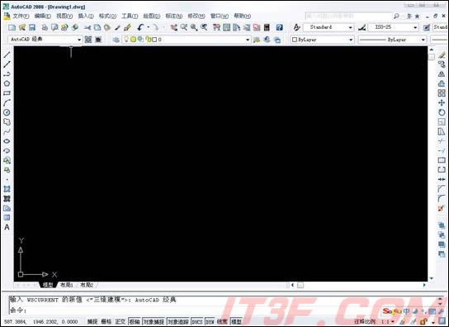Select the Circle drawing tool
Image resolution: width=449 pixels, height=327 pixels.
coord(7,112)
